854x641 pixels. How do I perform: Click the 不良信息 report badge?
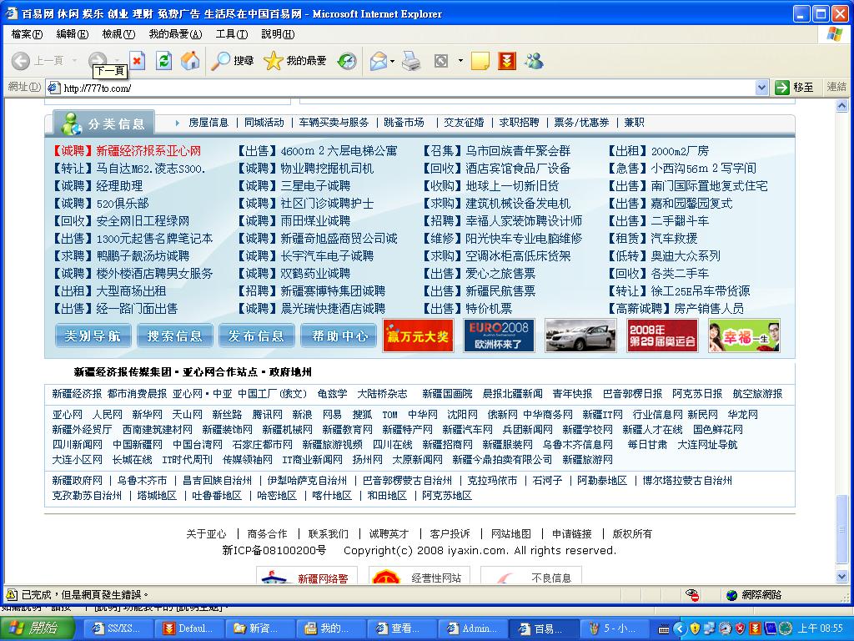pos(531,577)
